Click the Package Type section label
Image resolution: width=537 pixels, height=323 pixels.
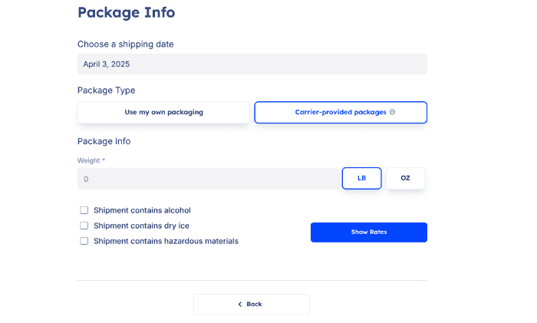click(x=106, y=91)
